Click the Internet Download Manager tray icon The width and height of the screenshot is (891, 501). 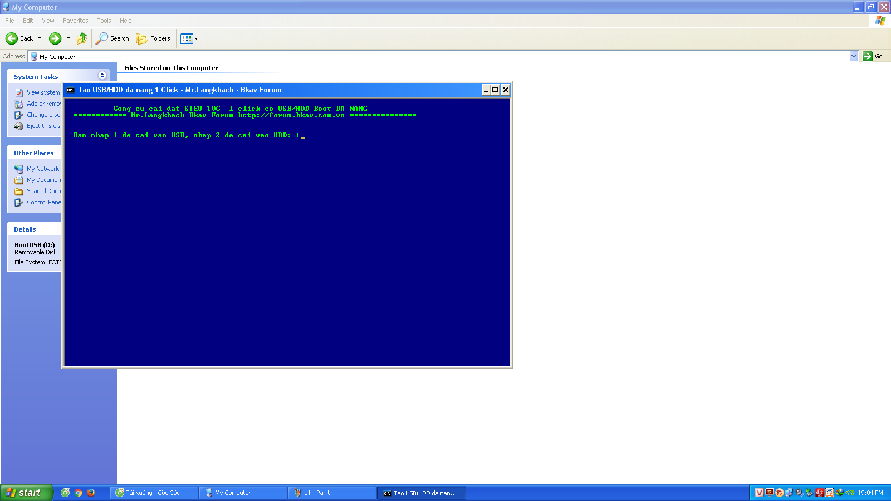(x=839, y=493)
